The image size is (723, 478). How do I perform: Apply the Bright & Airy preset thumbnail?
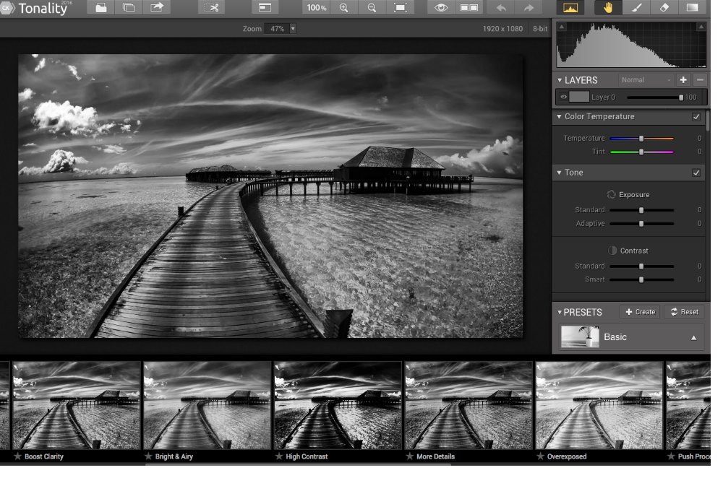click(207, 405)
